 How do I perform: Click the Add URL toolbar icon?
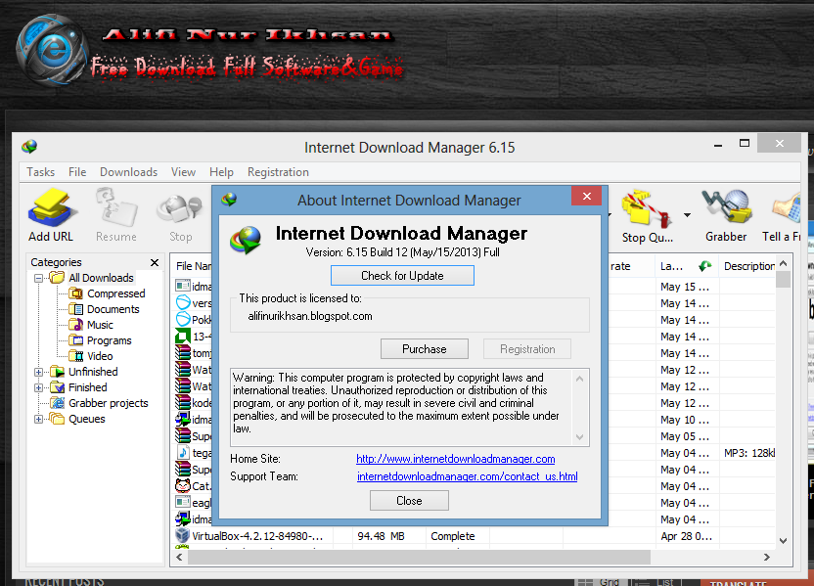point(51,215)
